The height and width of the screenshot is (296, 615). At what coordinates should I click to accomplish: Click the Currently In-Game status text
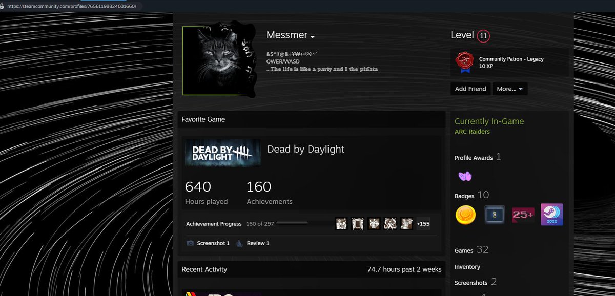489,121
